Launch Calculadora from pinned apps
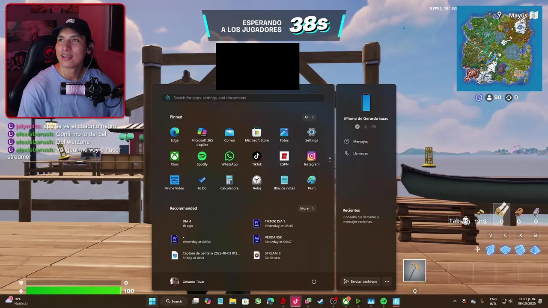Viewport: 548px width, 308px height. point(229,182)
